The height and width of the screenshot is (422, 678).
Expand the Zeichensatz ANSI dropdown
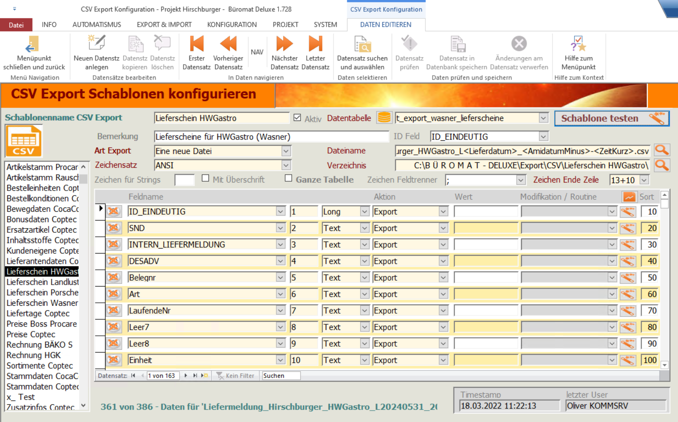coord(286,165)
